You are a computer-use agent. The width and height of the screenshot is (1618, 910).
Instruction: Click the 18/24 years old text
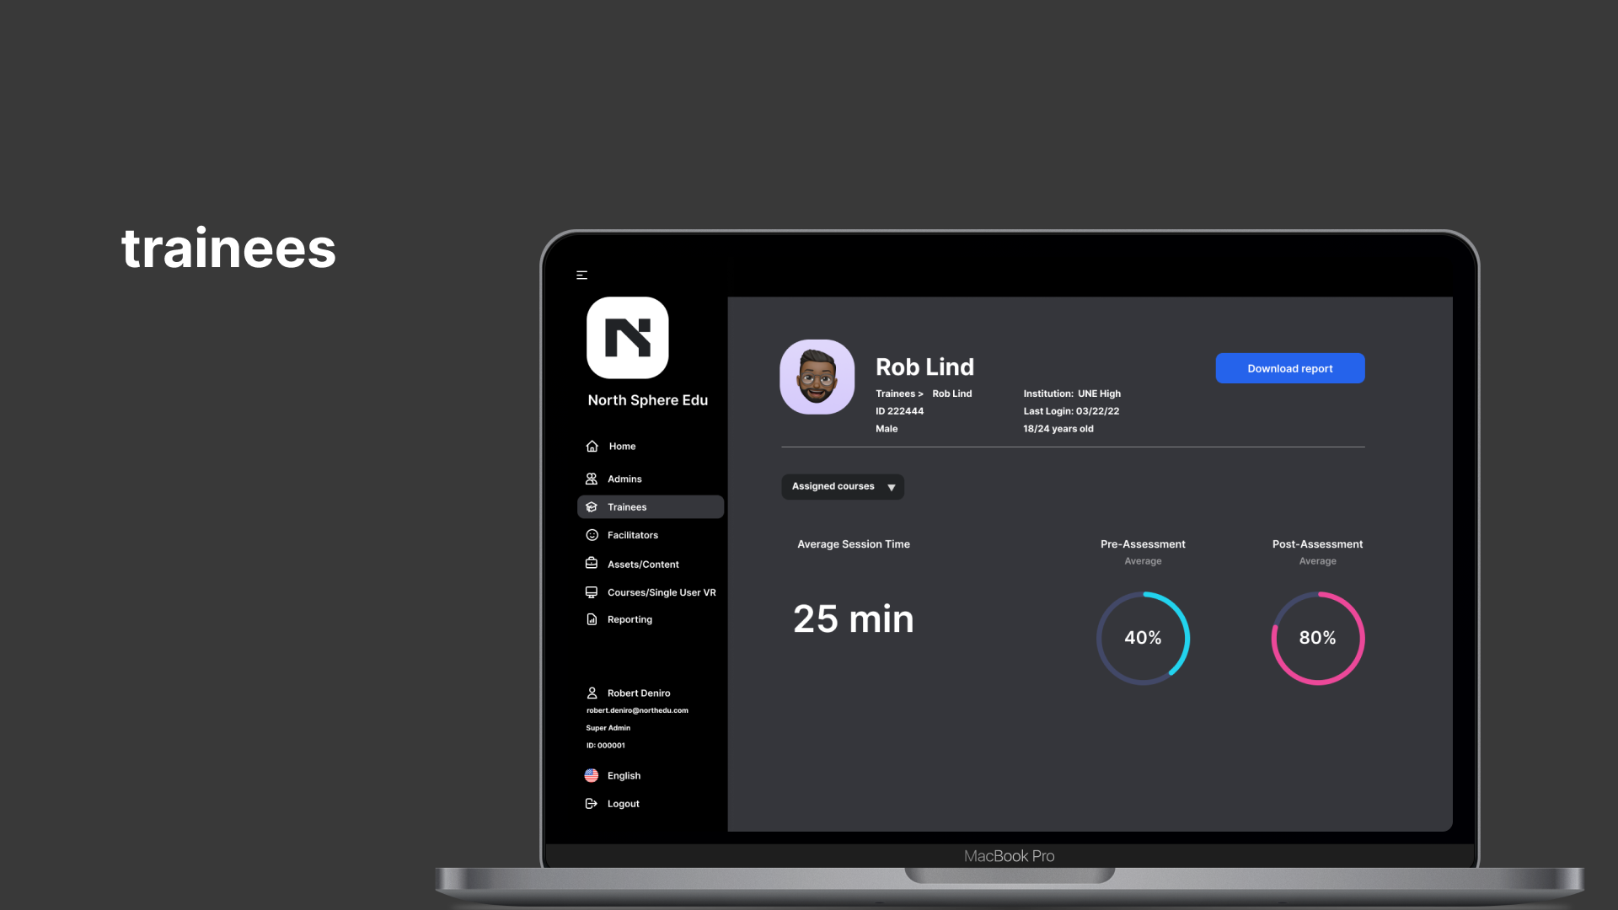1058,429
